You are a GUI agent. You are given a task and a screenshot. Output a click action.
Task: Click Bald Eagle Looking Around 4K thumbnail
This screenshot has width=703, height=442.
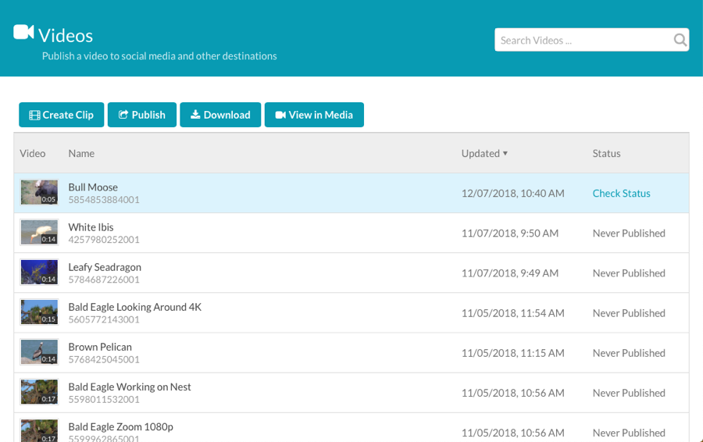tap(39, 312)
